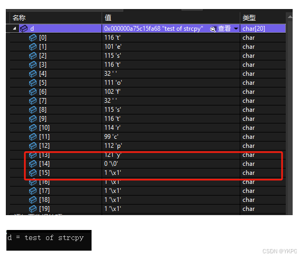The image size is (299, 257).
Task: Select the value 112 'p'
Action: point(113,146)
